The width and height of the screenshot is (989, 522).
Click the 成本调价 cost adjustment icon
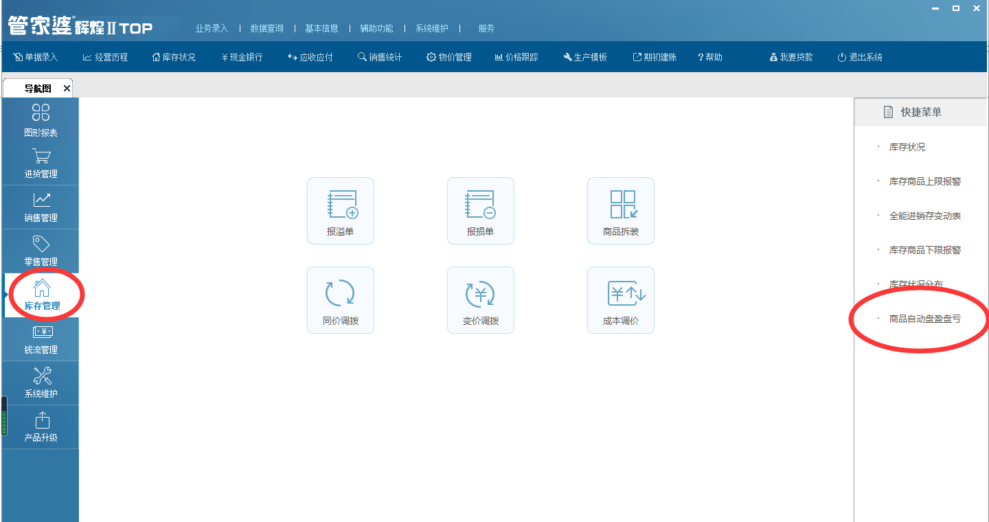pos(621,299)
